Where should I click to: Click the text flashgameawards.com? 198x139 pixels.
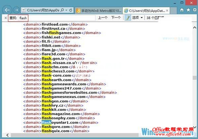[64, 84]
